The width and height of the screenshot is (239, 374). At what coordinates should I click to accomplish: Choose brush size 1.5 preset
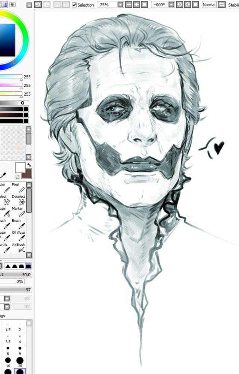point(8,327)
